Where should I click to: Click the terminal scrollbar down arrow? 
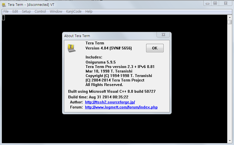tap(230, 141)
